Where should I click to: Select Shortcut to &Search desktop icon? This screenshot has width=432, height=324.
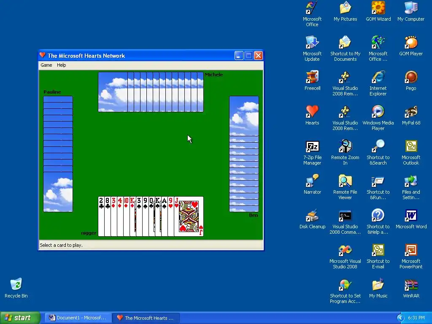tap(378, 153)
